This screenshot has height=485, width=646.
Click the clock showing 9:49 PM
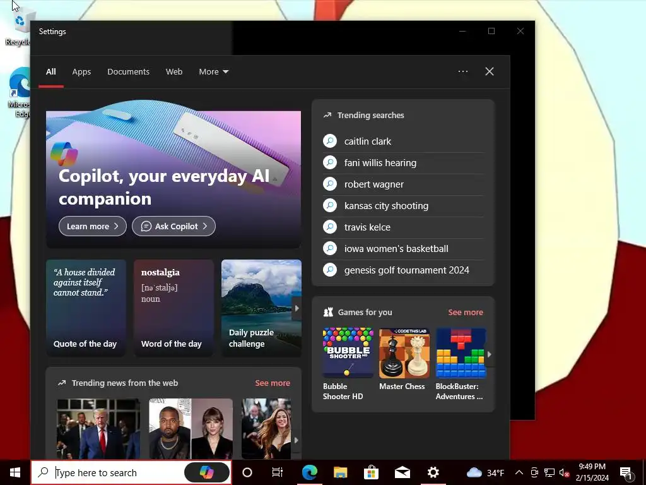coord(592,472)
